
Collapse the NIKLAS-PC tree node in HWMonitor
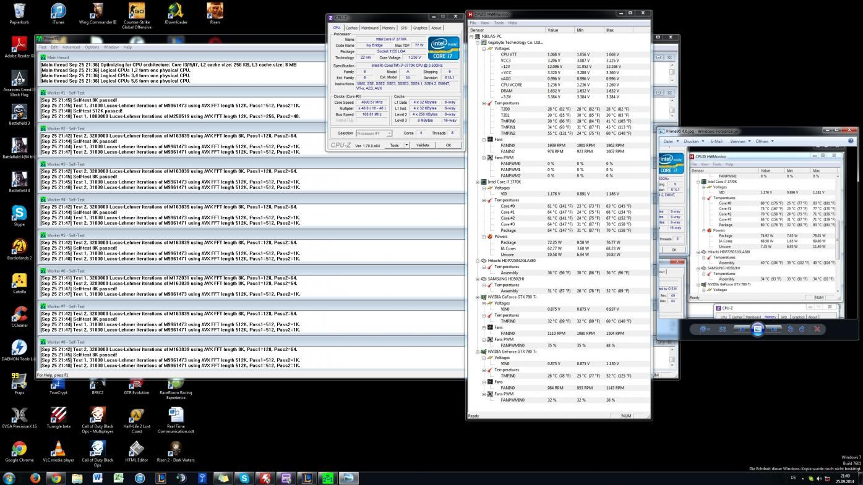coord(472,36)
